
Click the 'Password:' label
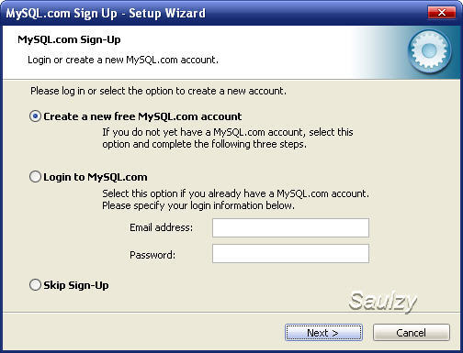(x=152, y=255)
